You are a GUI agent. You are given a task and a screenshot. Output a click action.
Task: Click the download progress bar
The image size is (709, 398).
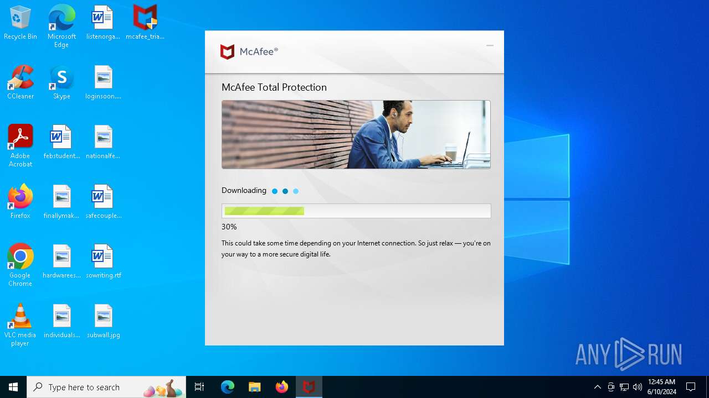(x=356, y=211)
